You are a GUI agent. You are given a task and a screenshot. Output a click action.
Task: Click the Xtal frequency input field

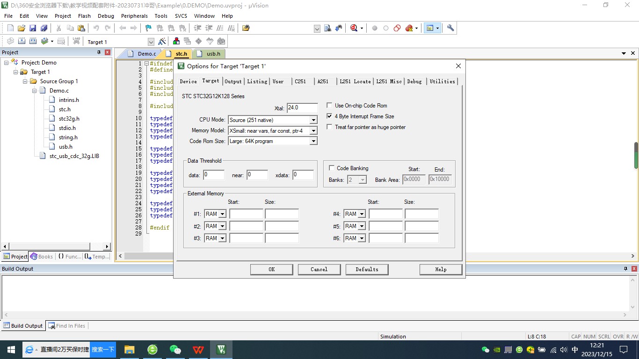(302, 108)
